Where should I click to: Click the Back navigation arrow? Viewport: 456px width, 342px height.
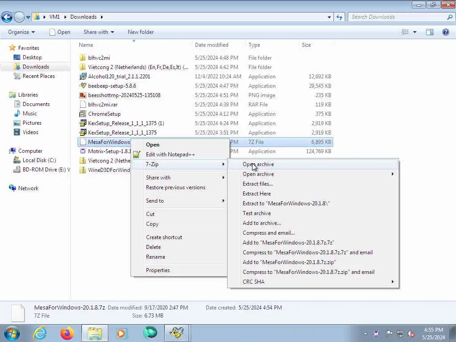pos(7,17)
